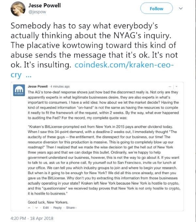This screenshot has width=196, height=222.
Task: Upvote the comment with the up arrow
Action: [29, 208]
